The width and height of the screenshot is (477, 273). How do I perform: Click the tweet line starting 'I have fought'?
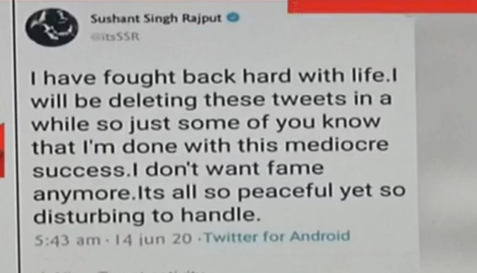(214, 77)
